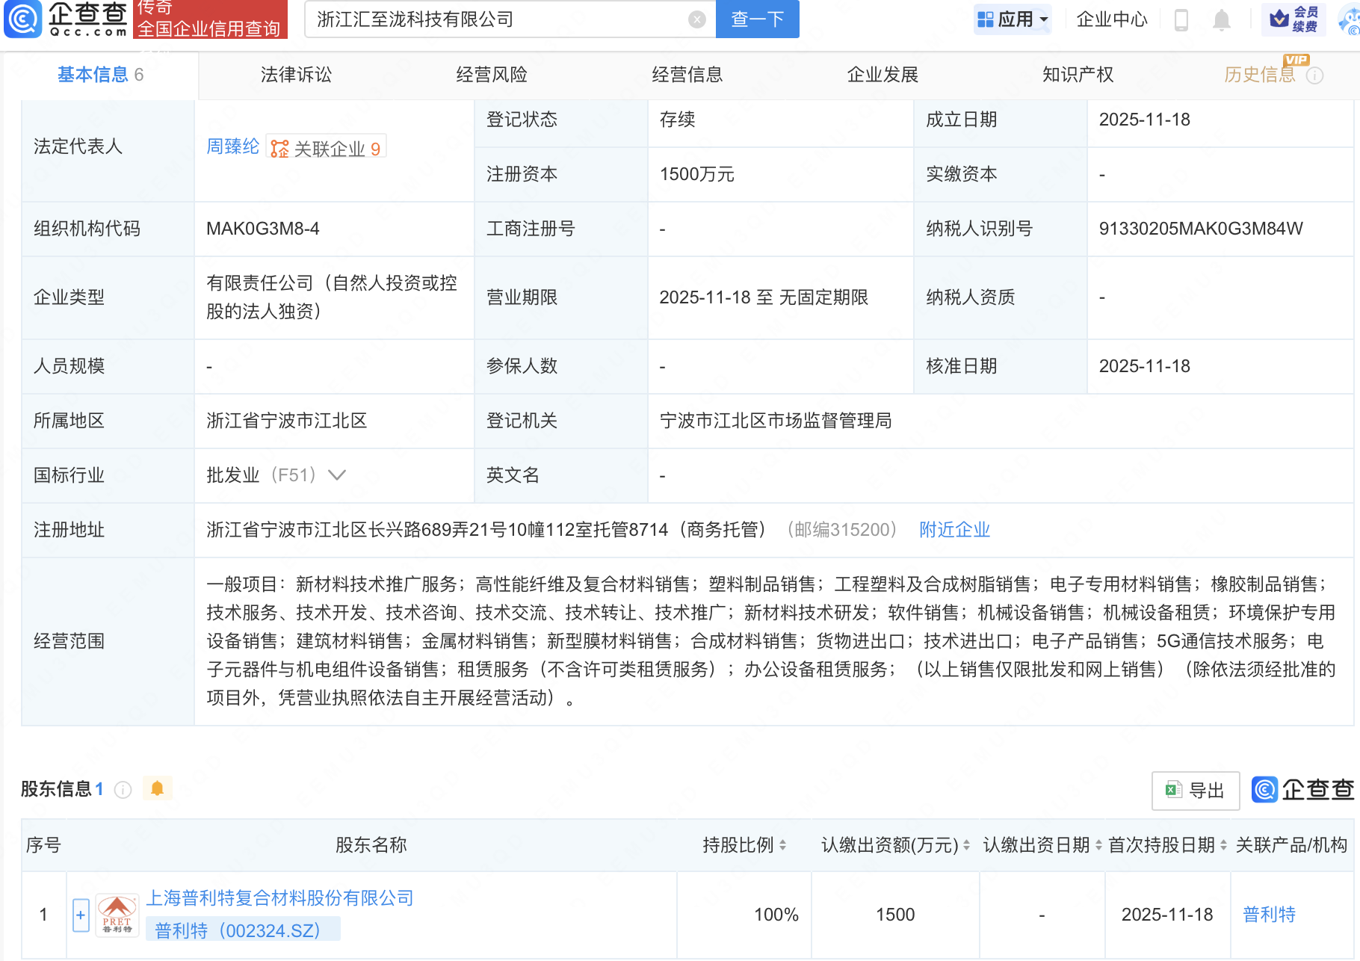Click the info icon beside 历史信息
The width and height of the screenshot is (1360, 961).
coord(1315,75)
